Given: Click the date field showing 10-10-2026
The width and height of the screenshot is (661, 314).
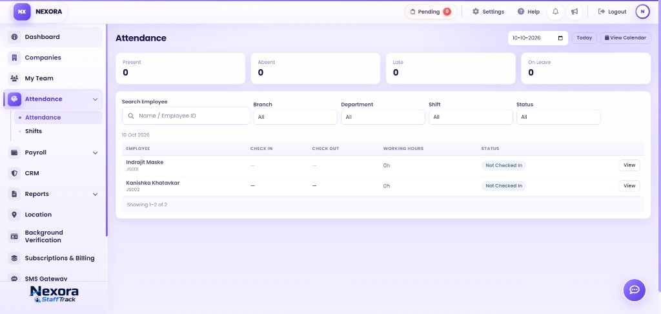Looking at the screenshot, I should pyautogui.click(x=538, y=38).
